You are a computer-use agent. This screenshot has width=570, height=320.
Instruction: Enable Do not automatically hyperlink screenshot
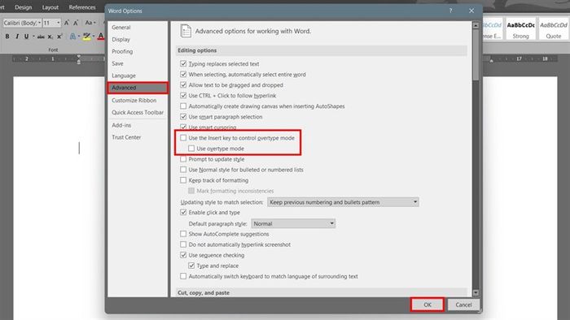pyautogui.click(x=183, y=244)
